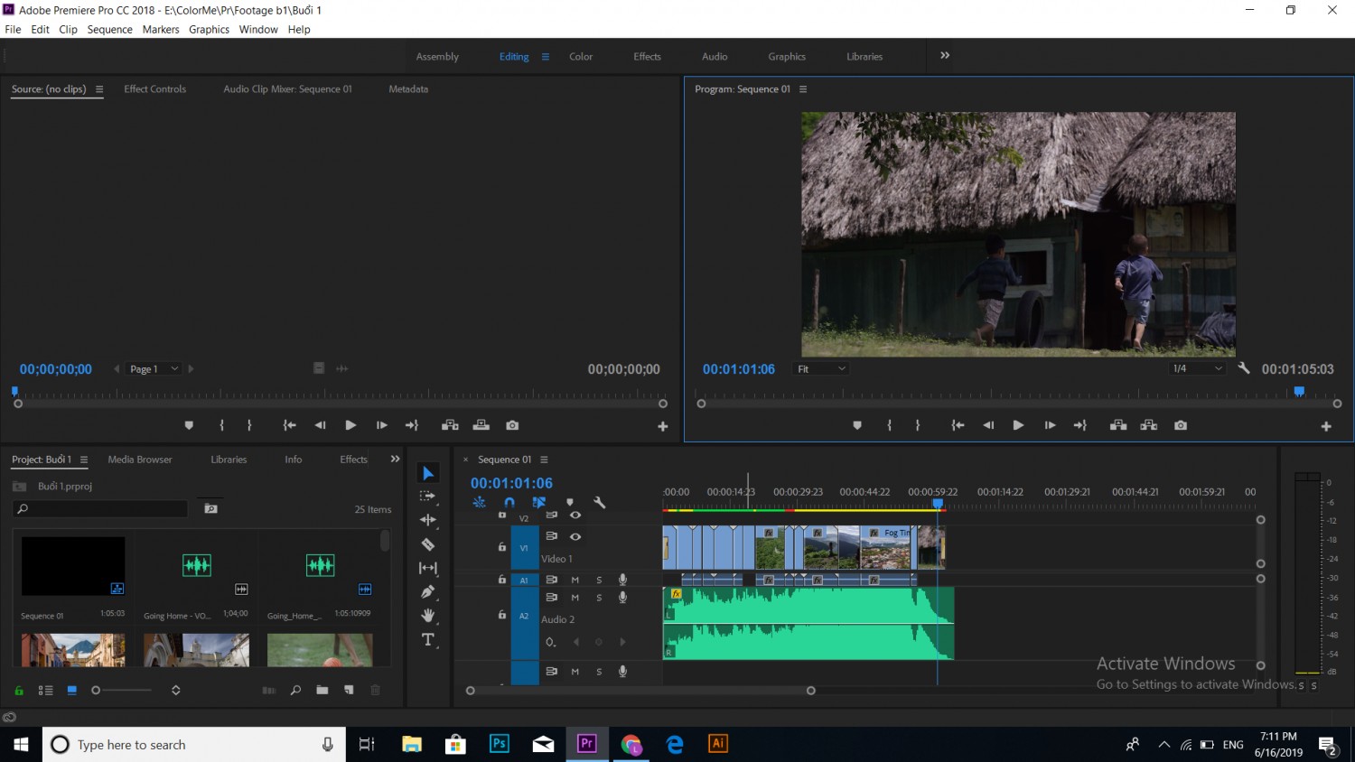Open playback resolution 1/4 dropdown

pos(1197,368)
